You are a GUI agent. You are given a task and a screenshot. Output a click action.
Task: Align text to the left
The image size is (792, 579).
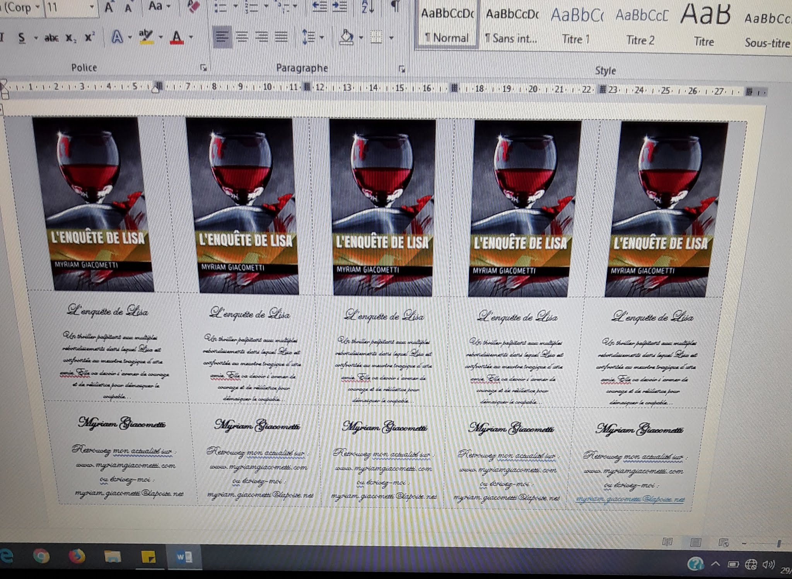click(222, 37)
